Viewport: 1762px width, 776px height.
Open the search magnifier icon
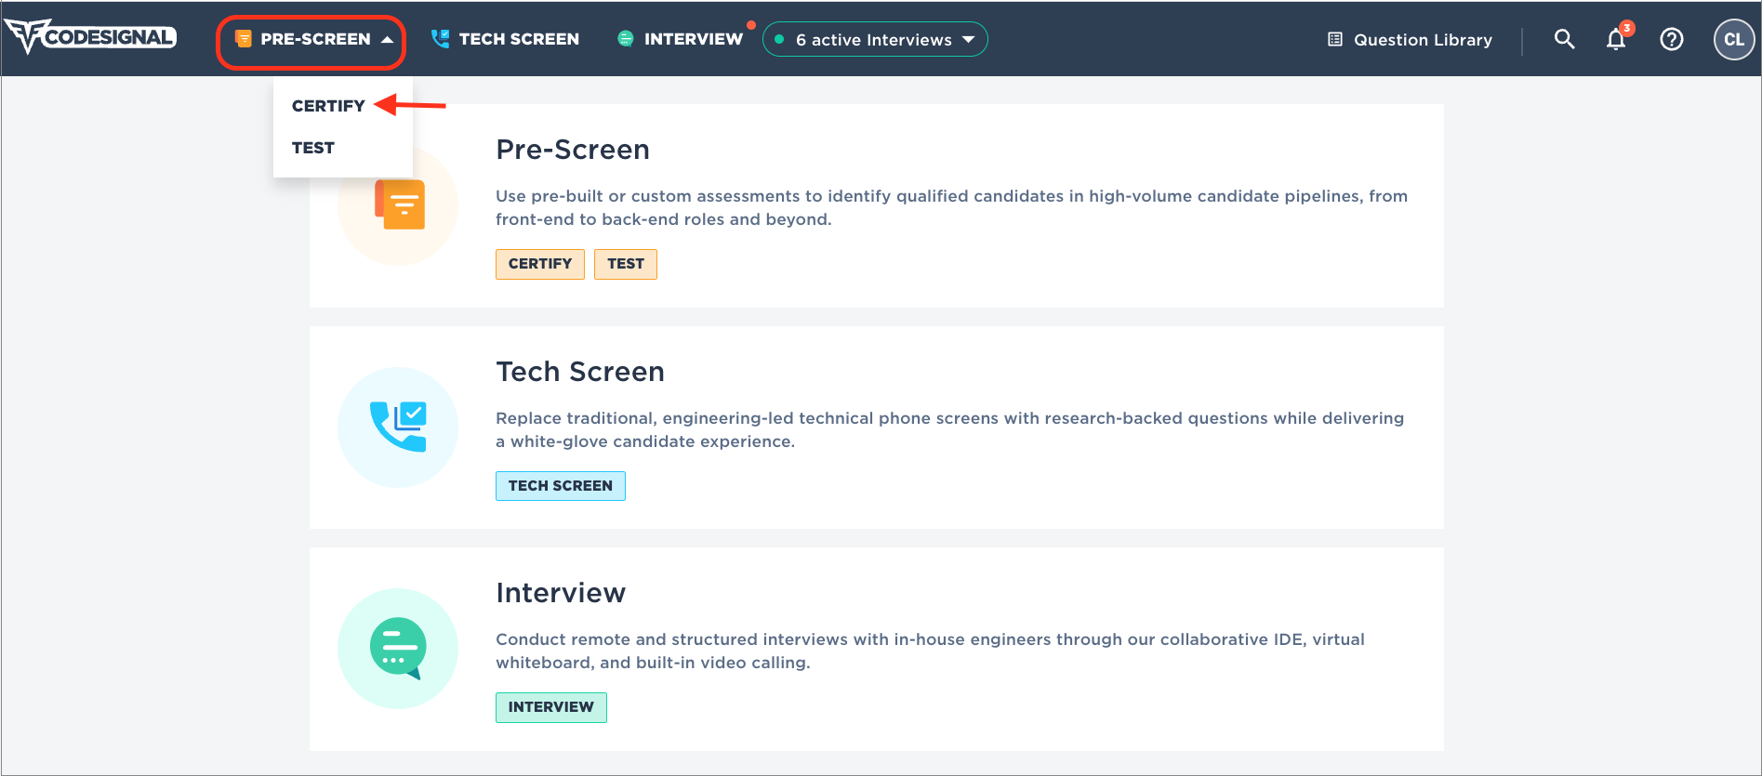(1565, 39)
